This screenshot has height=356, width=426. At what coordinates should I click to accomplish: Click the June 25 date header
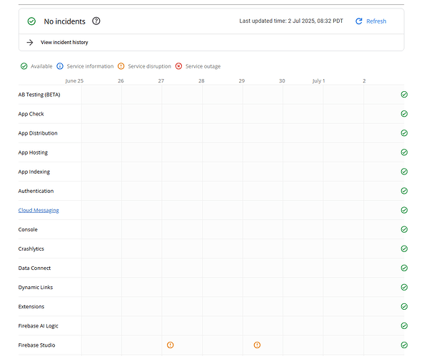pyautogui.click(x=74, y=80)
